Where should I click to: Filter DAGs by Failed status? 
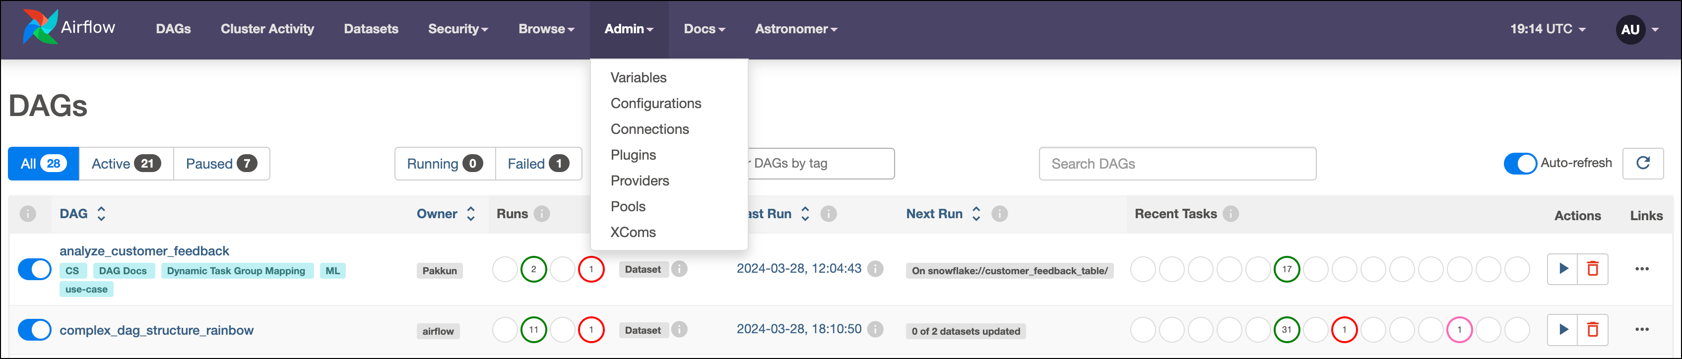click(538, 163)
